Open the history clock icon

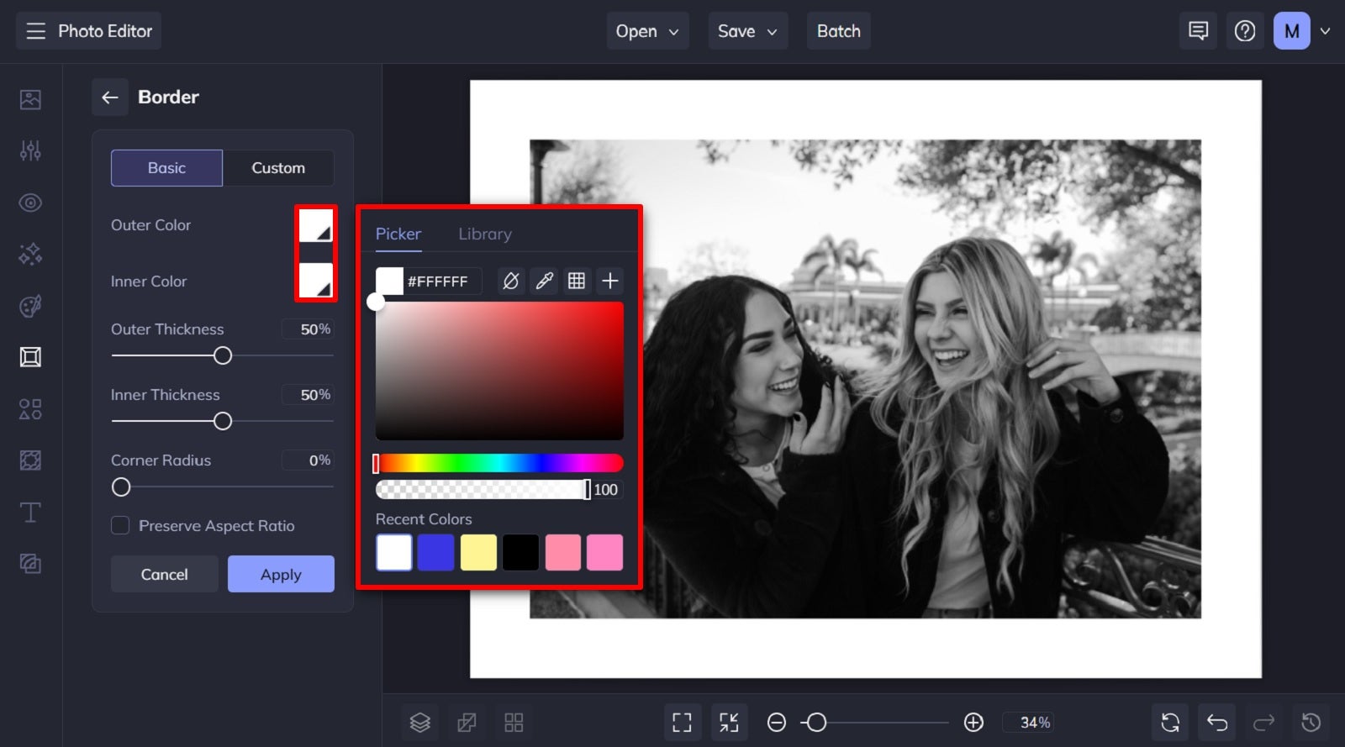coord(1311,723)
